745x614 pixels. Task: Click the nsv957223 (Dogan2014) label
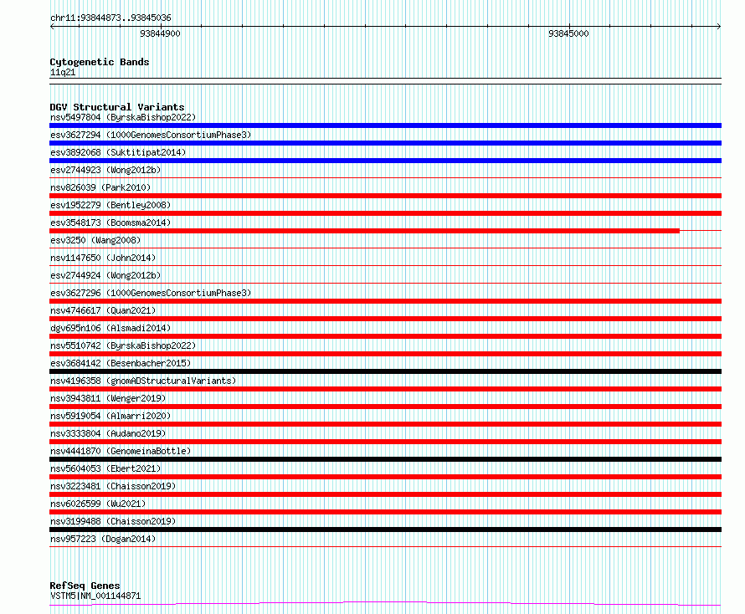[103, 539]
